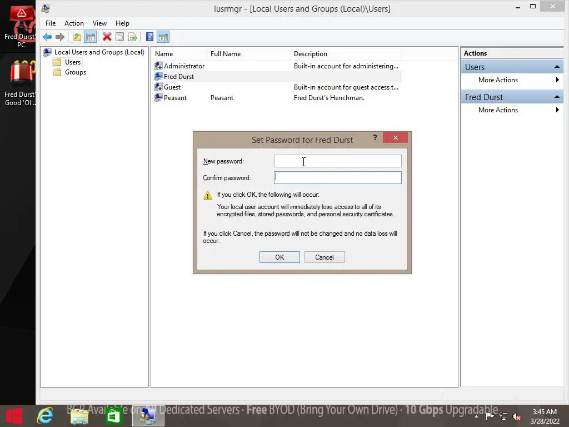Open the Windows Store taskbar icon
569x427 pixels.
pos(113,416)
